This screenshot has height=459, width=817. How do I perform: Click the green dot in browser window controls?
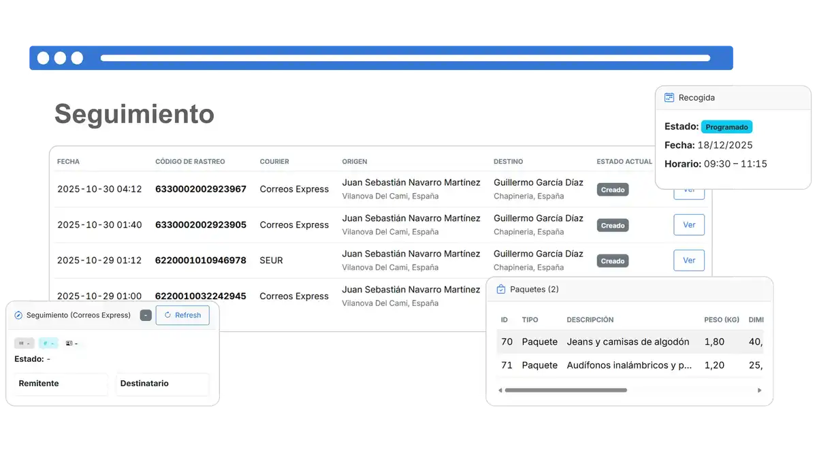point(76,57)
